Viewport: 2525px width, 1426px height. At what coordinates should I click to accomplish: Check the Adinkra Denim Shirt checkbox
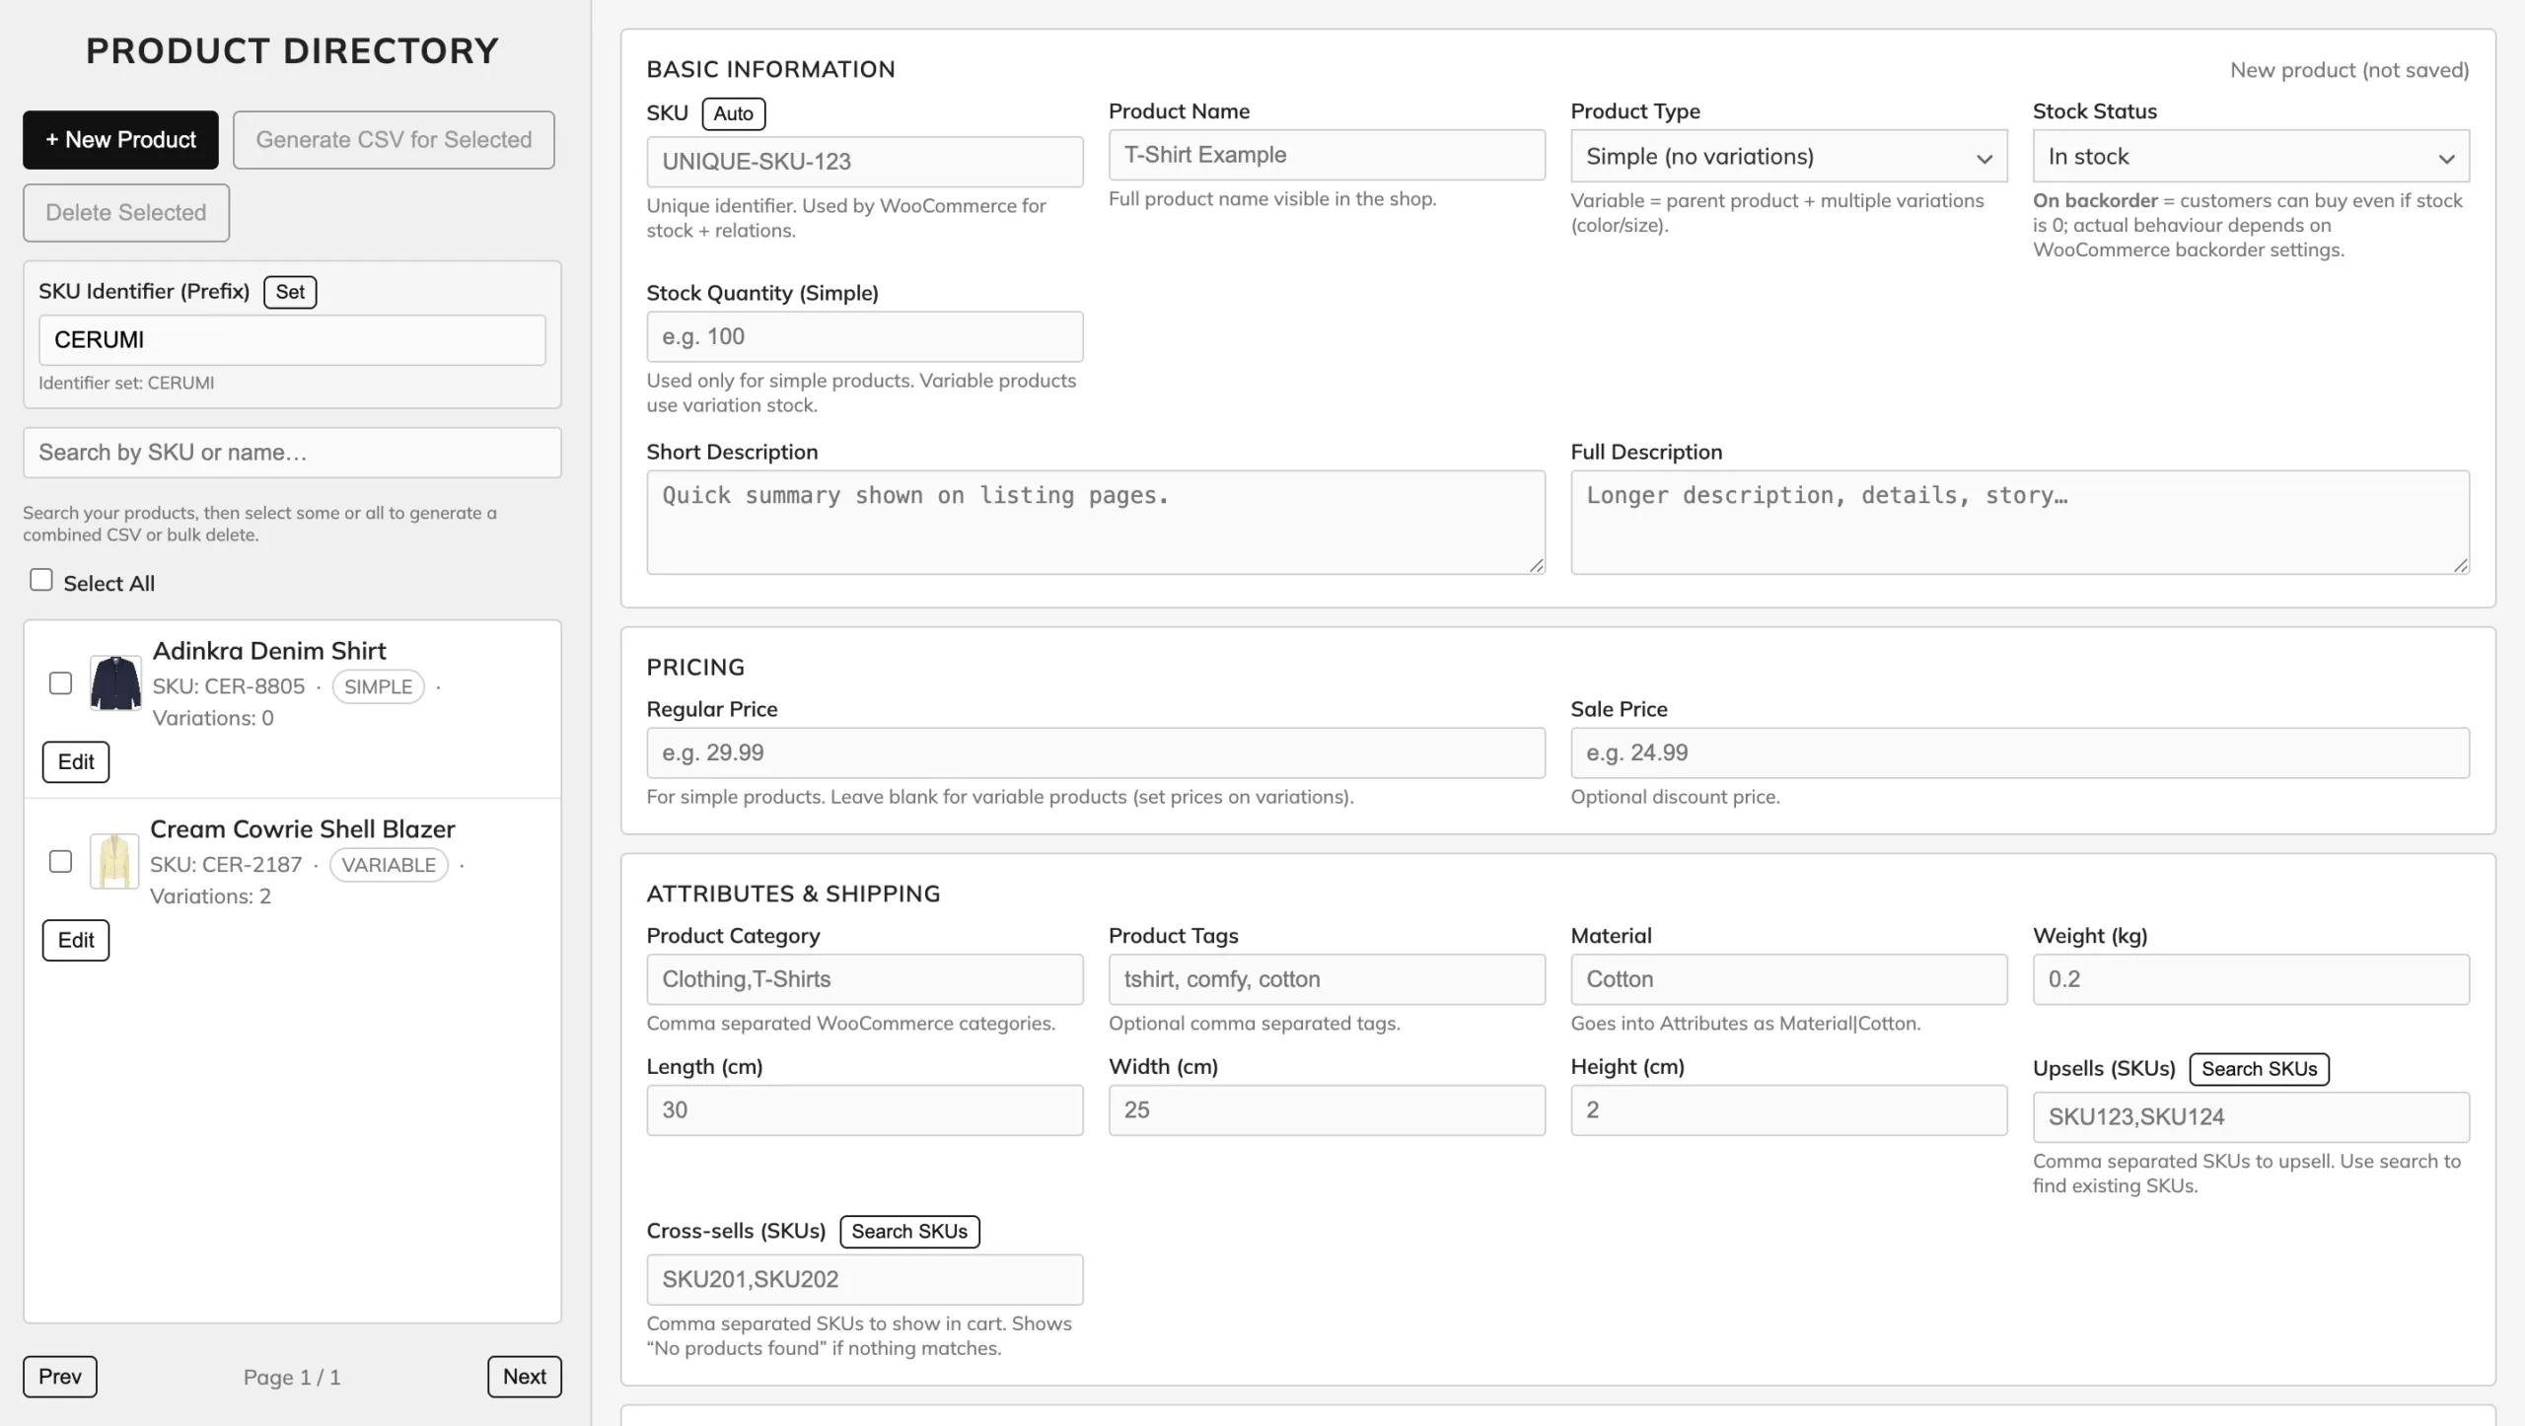coord(61,683)
